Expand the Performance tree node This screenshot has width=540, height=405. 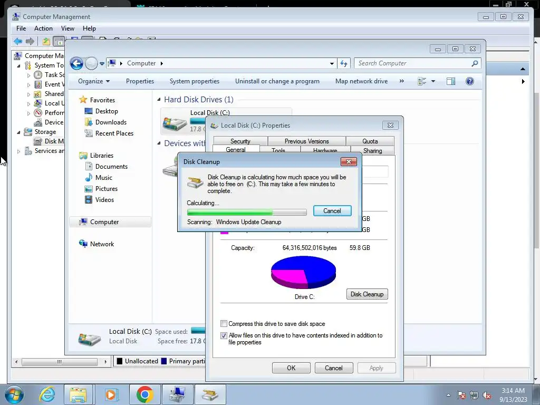pyautogui.click(x=28, y=113)
